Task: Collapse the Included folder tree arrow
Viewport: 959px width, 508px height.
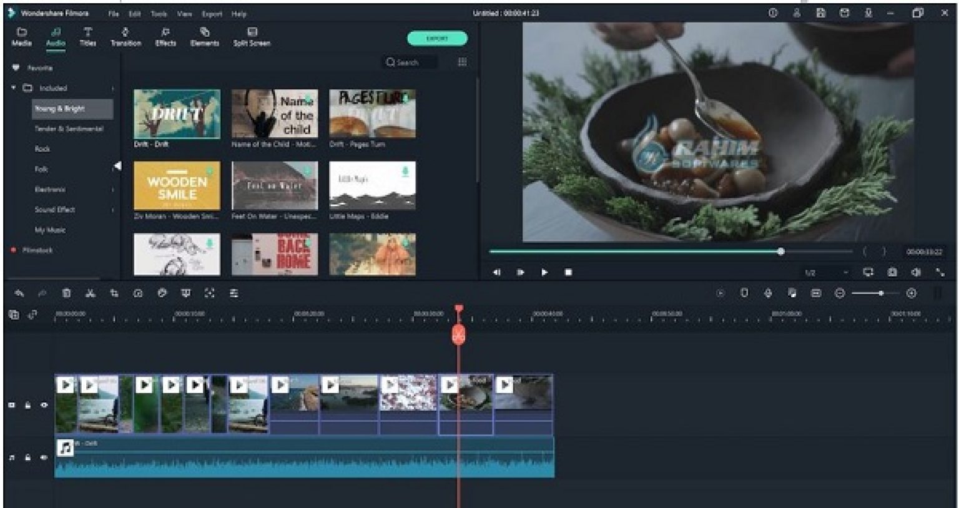Action: pyautogui.click(x=14, y=88)
